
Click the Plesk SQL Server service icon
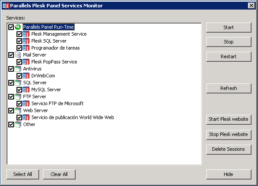[26, 41]
